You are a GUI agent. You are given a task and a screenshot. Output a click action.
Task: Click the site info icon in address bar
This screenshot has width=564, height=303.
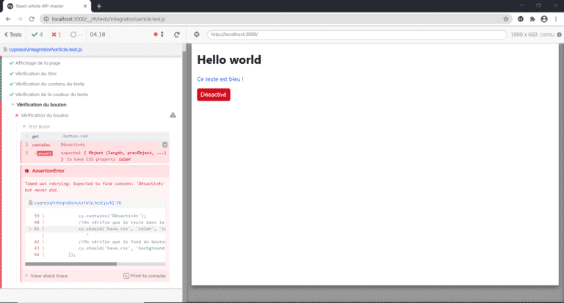(46, 19)
